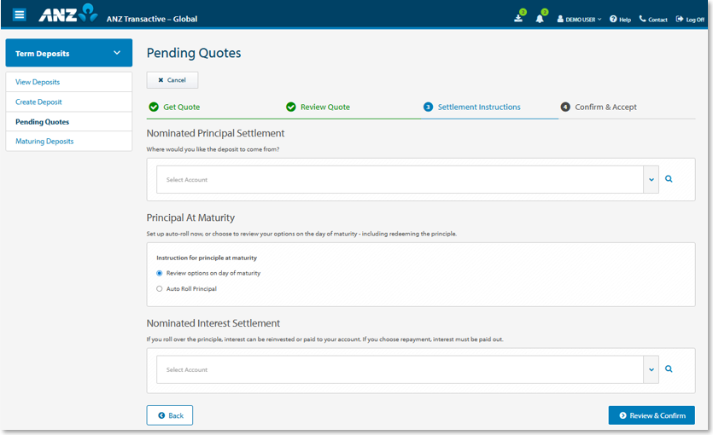The height and width of the screenshot is (435, 713).
Task: Select the Settlement Instructions step
Action: click(472, 107)
